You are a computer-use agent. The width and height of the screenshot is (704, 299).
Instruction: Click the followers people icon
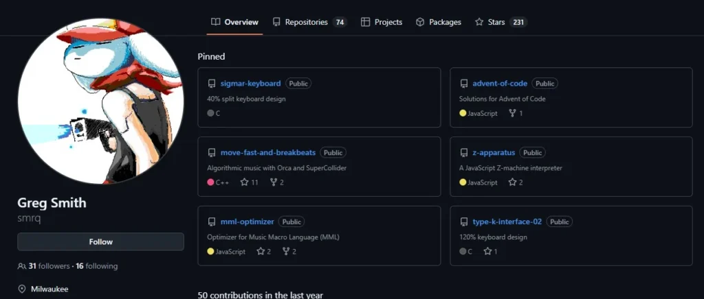point(21,266)
